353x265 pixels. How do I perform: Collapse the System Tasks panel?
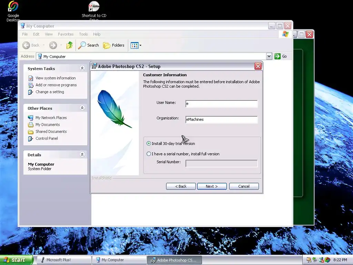[82, 68]
